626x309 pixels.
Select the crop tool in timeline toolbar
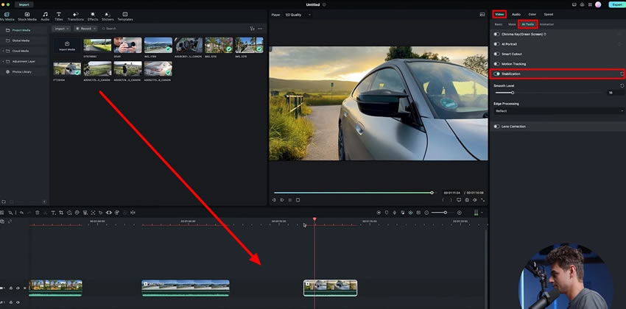tap(61, 213)
